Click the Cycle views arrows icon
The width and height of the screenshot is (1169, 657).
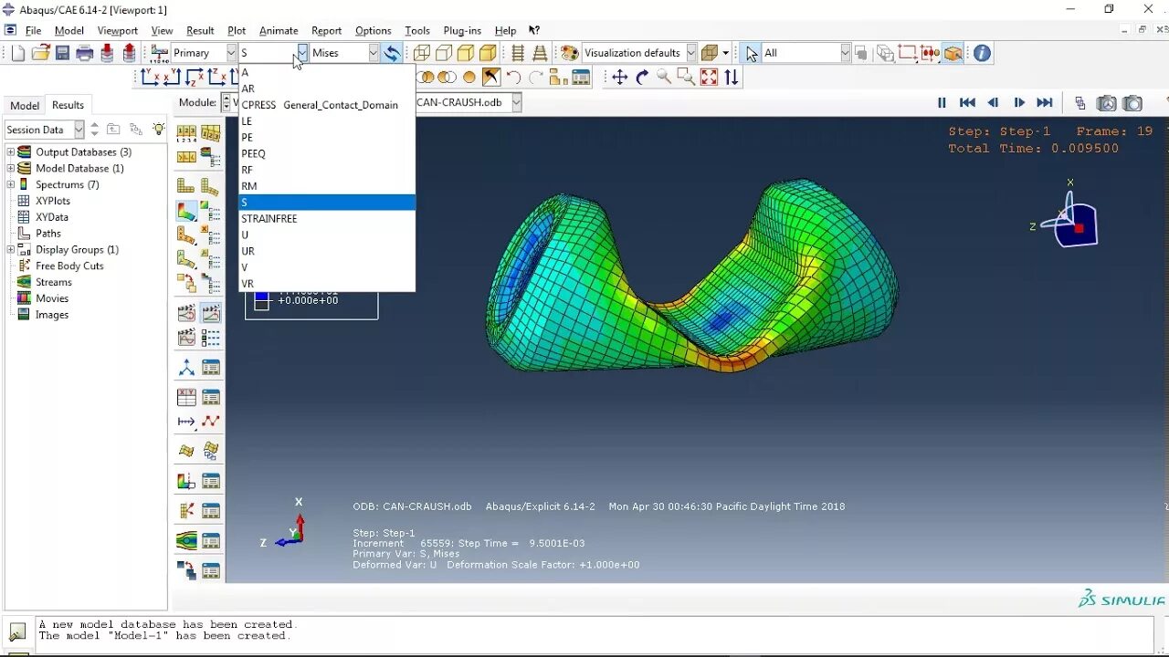coord(732,78)
